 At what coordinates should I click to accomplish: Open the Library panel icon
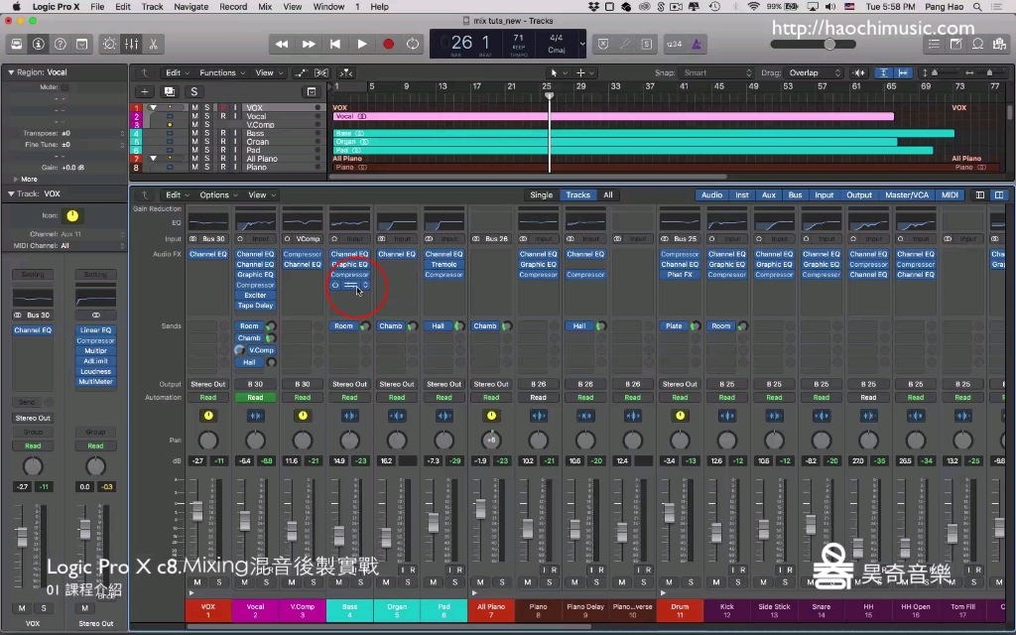pos(17,45)
